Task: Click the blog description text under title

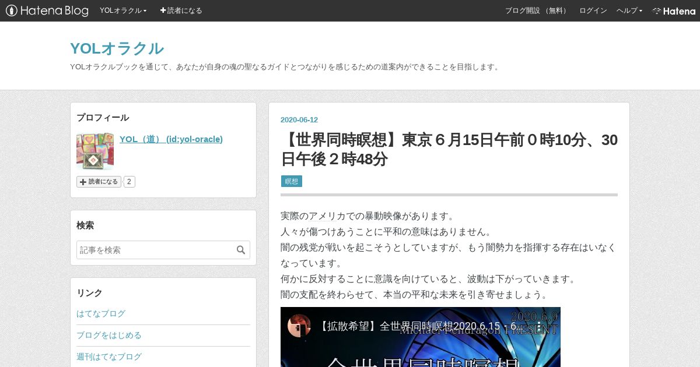Action: click(x=285, y=67)
